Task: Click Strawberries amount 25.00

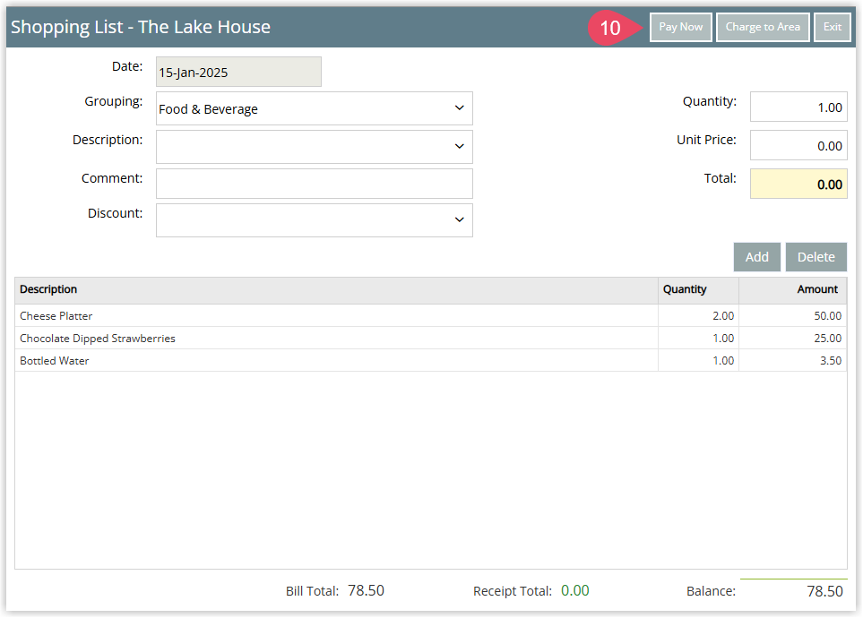Action: [828, 339]
